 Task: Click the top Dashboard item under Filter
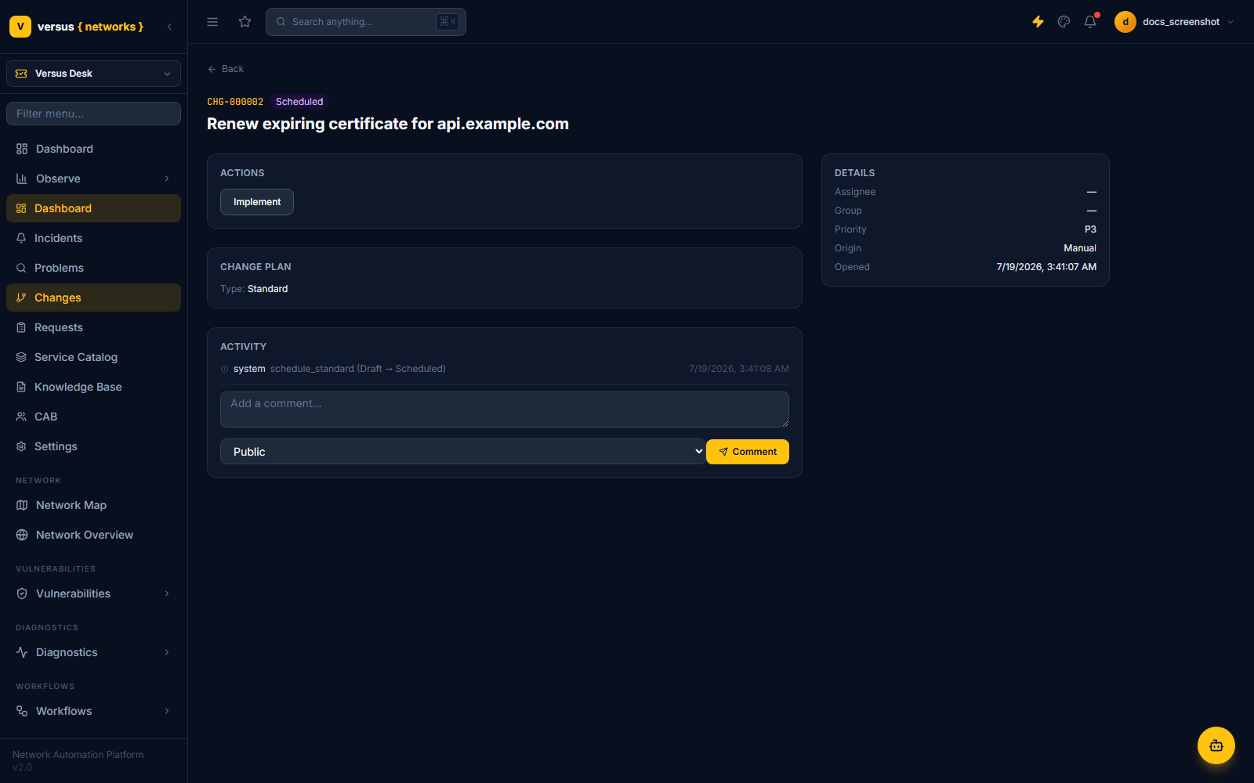pyautogui.click(x=93, y=149)
